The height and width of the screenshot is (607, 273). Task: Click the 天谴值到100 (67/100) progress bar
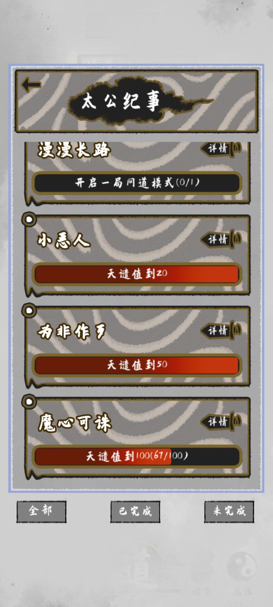tap(136, 456)
